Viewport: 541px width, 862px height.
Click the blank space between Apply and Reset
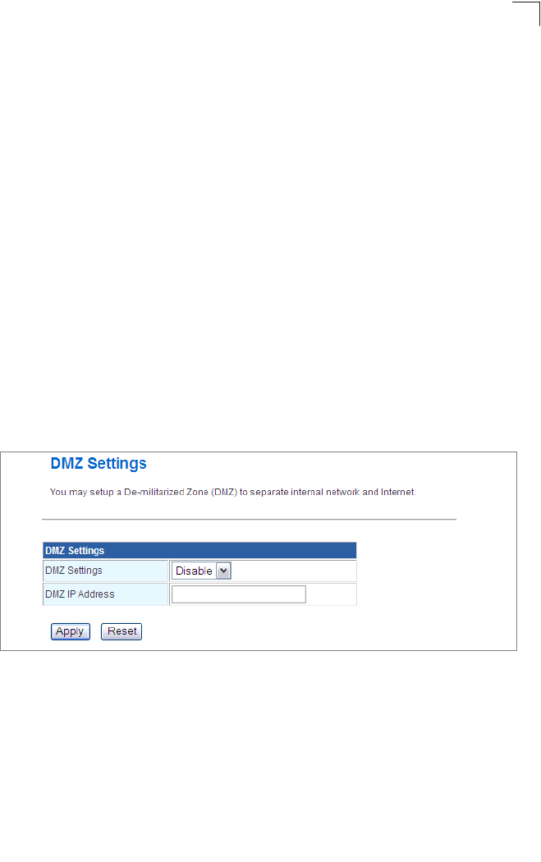point(95,631)
